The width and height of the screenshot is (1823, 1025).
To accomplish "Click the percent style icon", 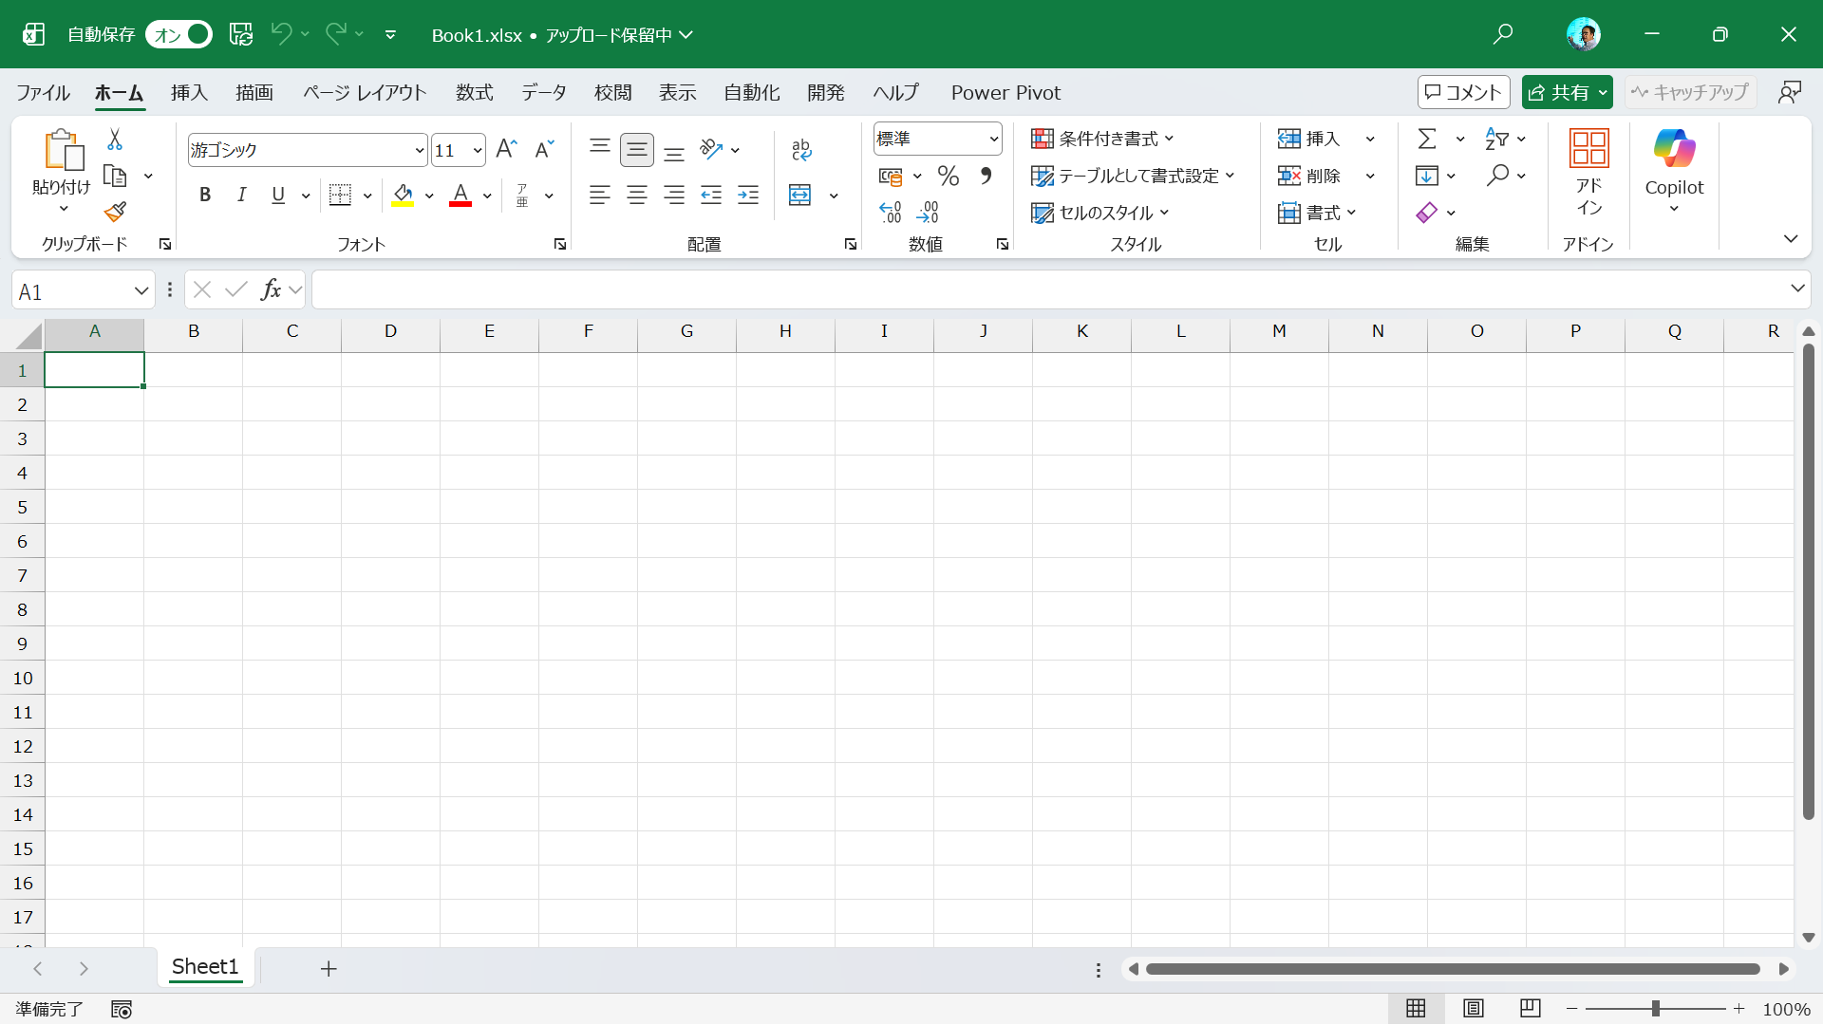I will click(x=948, y=176).
